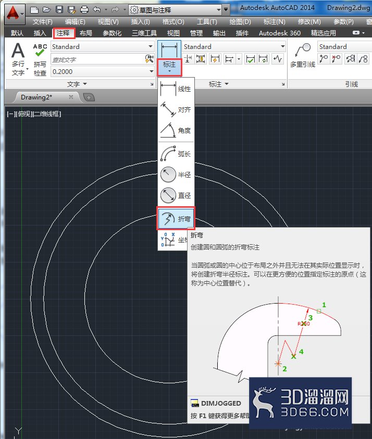The image size is (372, 439).
Task: Open the 文件(F) menu
Action: tap(42, 22)
